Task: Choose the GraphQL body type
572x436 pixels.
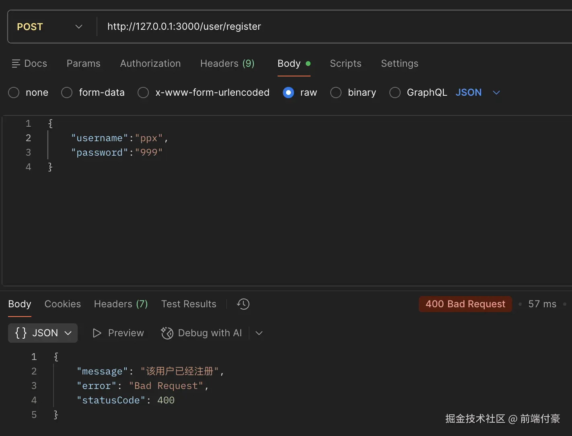Action: click(395, 93)
